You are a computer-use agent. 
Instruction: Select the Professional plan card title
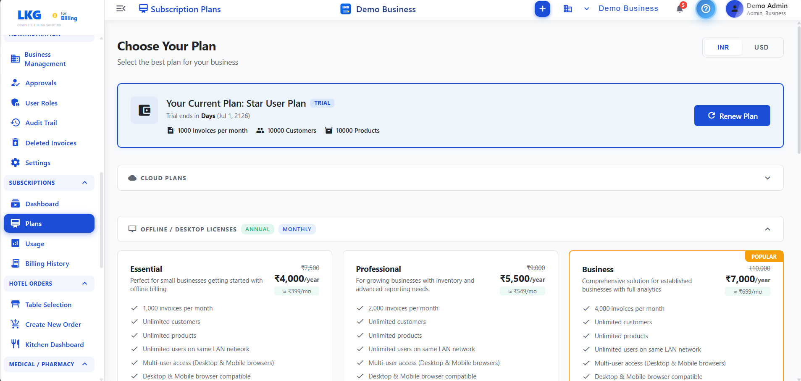click(x=378, y=269)
